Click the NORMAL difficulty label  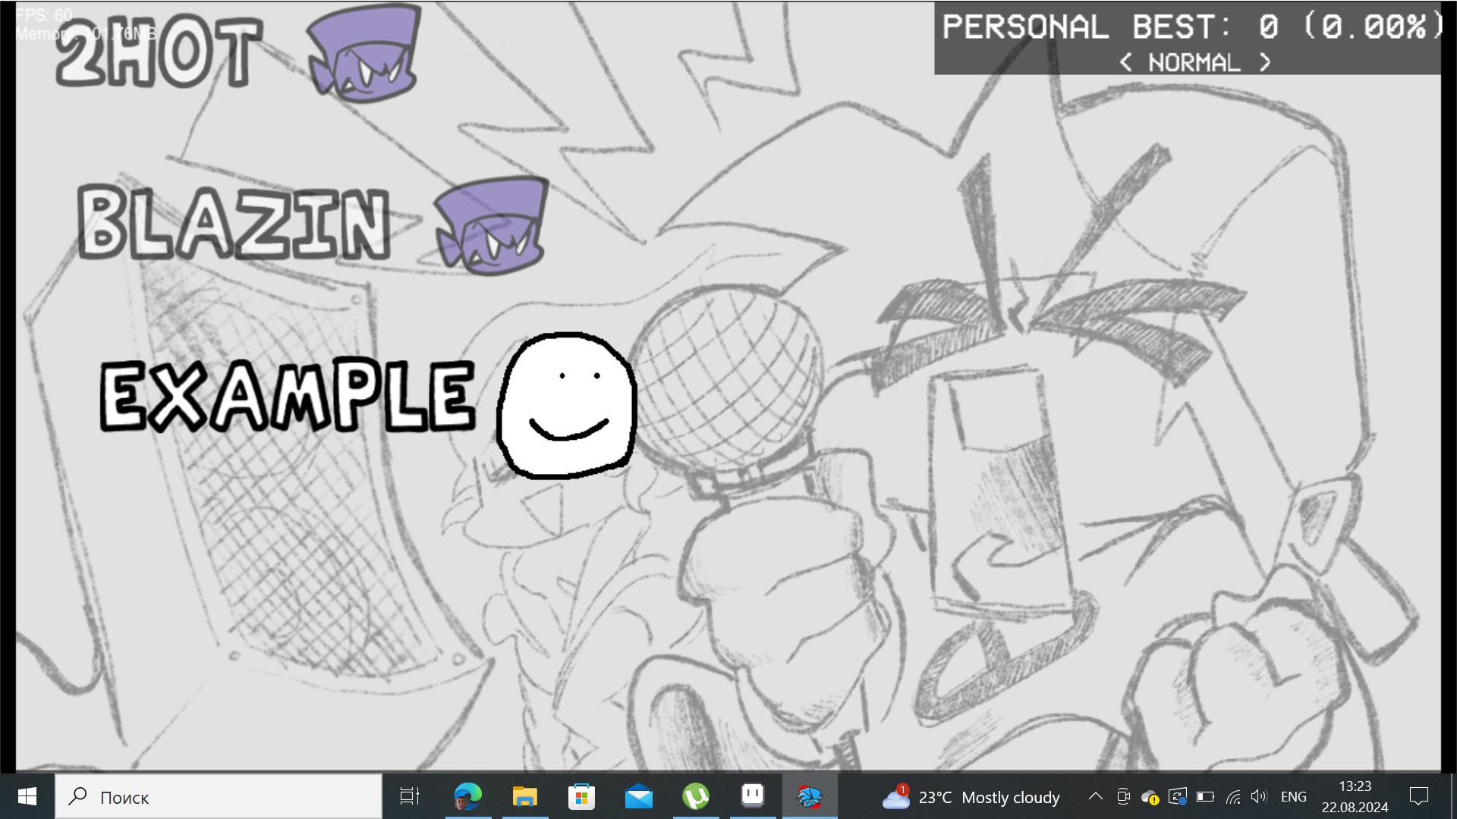tap(1194, 62)
